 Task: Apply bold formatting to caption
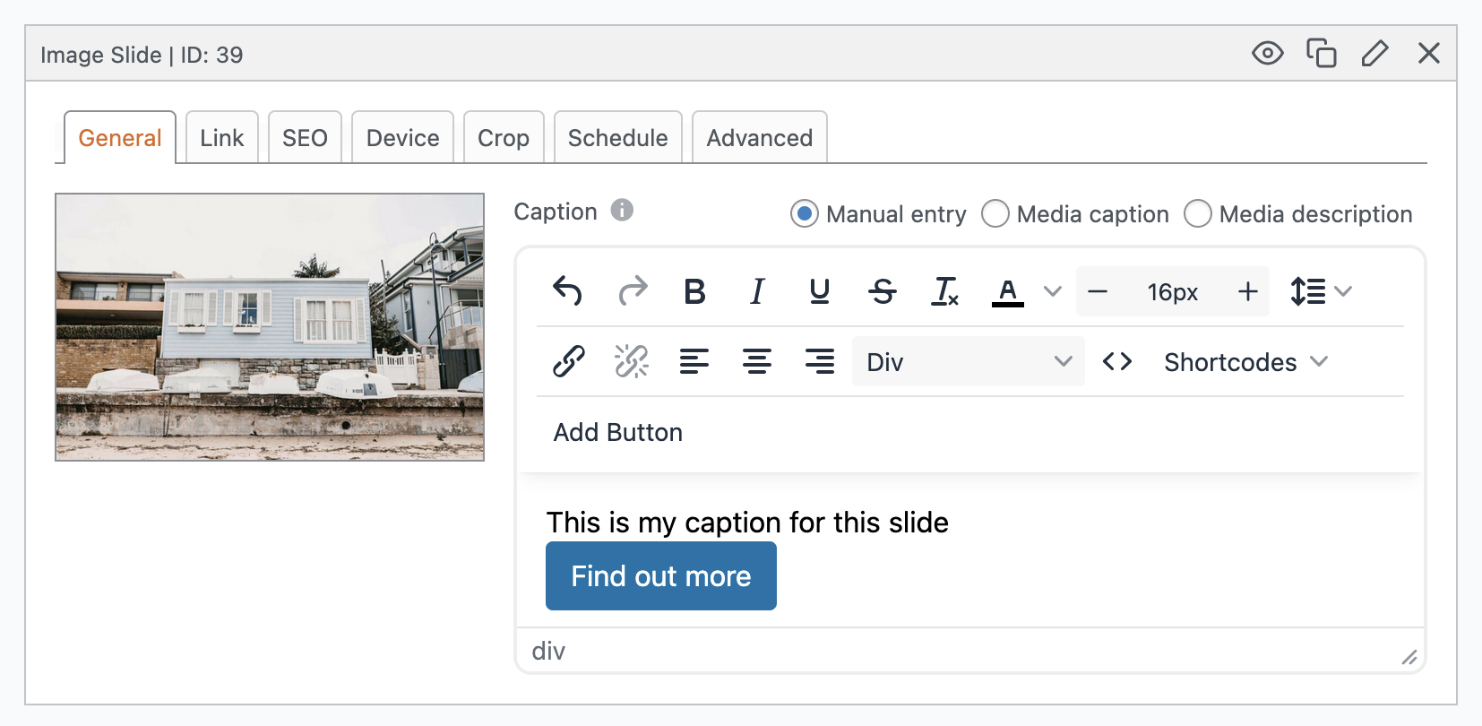pyautogui.click(x=694, y=291)
